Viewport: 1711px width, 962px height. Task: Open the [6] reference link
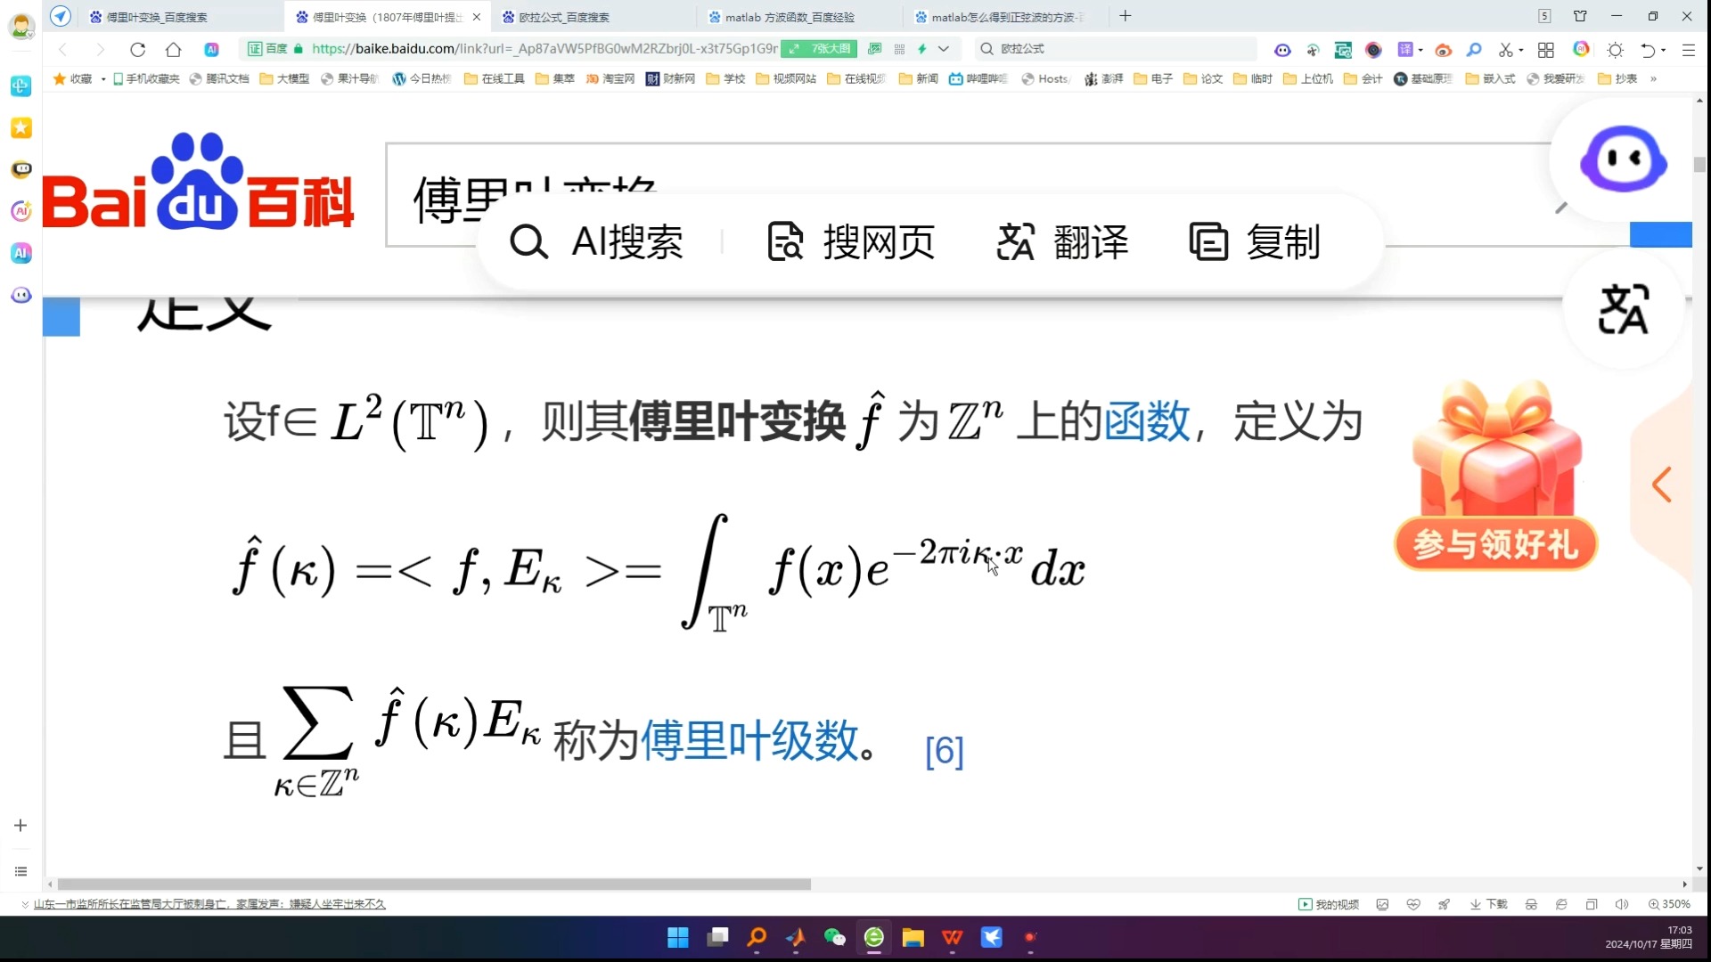tap(943, 751)
